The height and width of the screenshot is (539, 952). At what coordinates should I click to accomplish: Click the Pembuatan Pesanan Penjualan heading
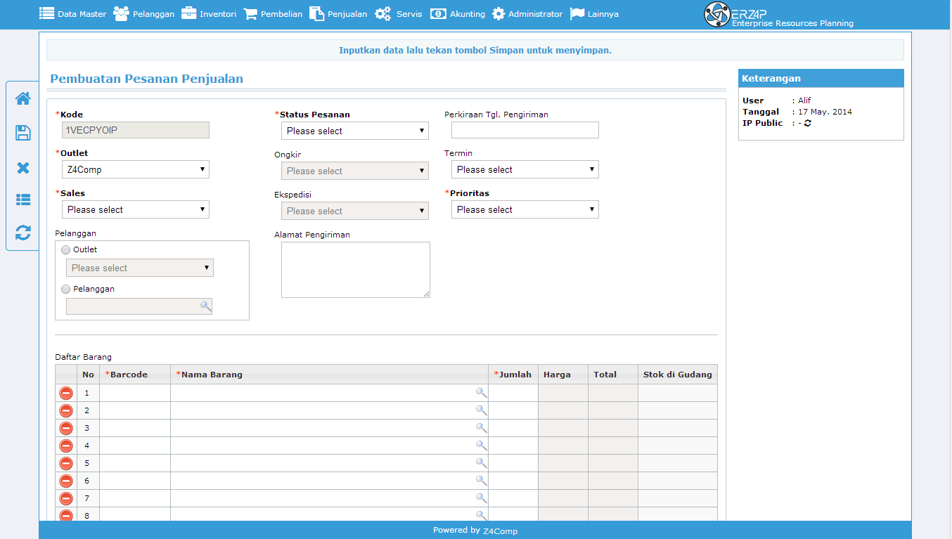147,79
